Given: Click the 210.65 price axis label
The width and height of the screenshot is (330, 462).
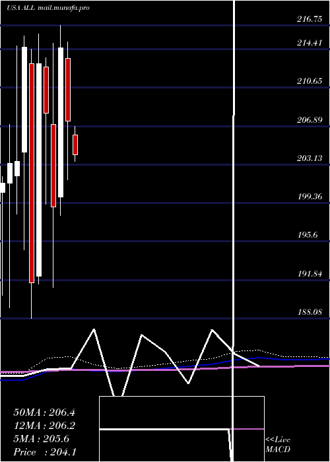Looking at the screenshot, I should coord(310,81).
